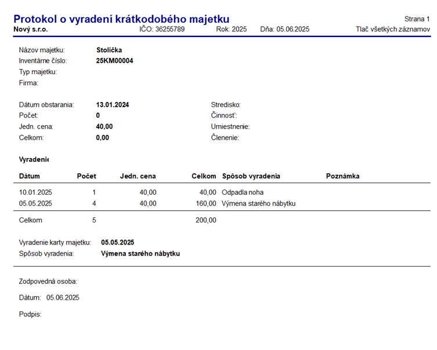
Task: Click the "Vyradenie karty majetku:" label
Action: [x=55, y=243]
